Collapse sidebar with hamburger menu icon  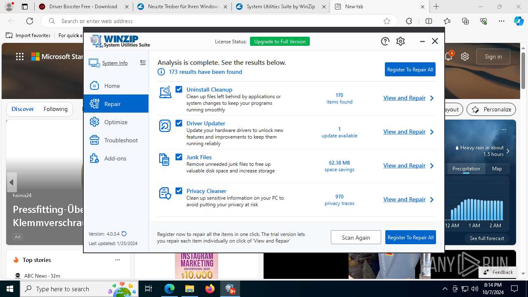[x=143, y=63]
